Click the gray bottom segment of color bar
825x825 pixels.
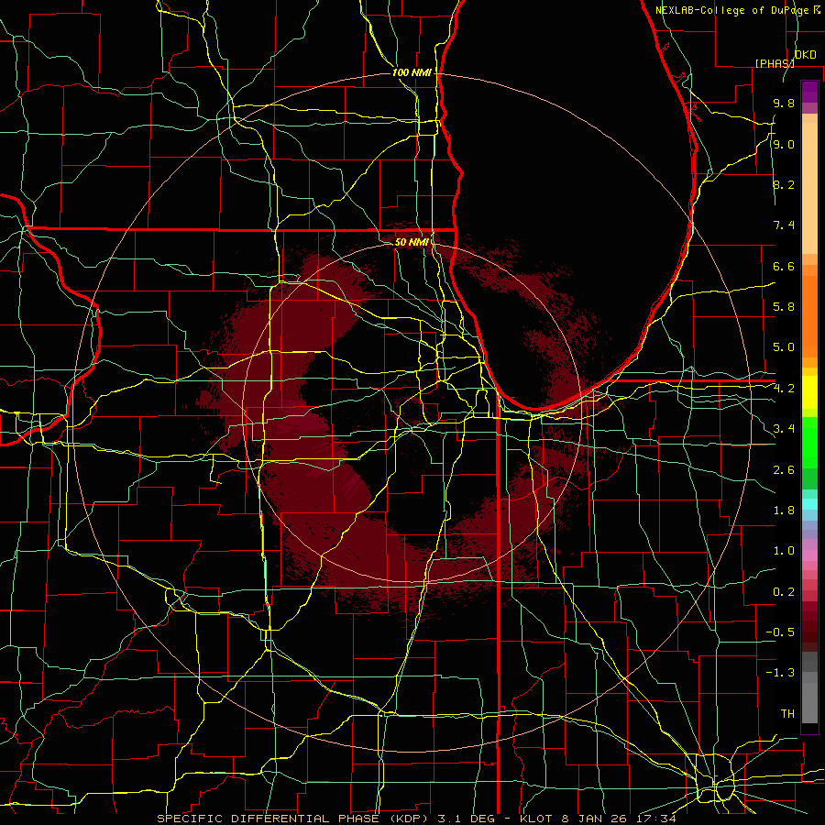(x=809, y=705)
